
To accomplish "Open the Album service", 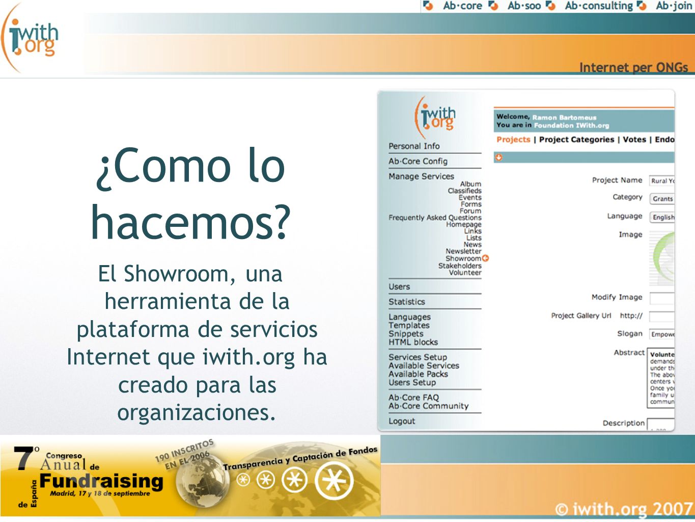I will click(470, 184).
